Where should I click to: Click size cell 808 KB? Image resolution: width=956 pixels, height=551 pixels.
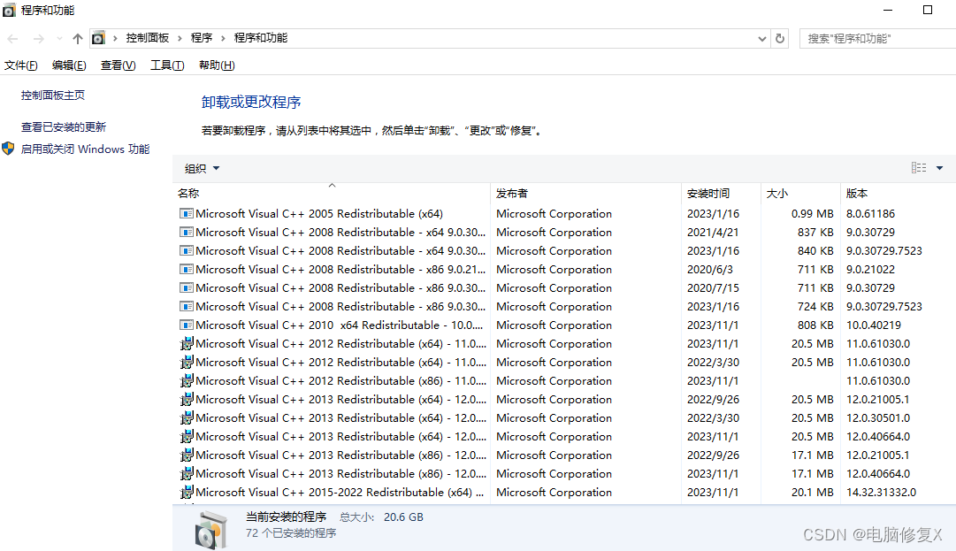[x=815, y=325]
